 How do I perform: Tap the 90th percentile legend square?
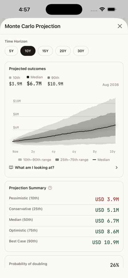pyautogui.click(x=49, y=78)
